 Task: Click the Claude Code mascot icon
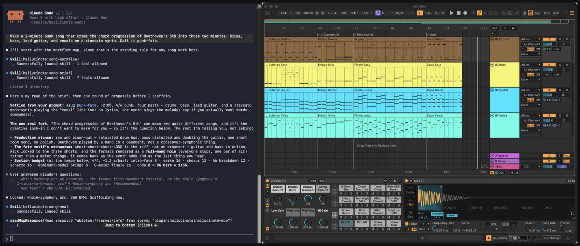pyautogui.click(x=16, y=16)
